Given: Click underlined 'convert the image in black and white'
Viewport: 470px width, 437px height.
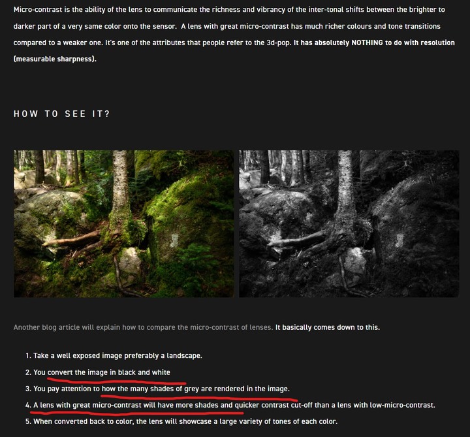Looking at the screenshot, I should pyautogui.click(x=109, y=372).
